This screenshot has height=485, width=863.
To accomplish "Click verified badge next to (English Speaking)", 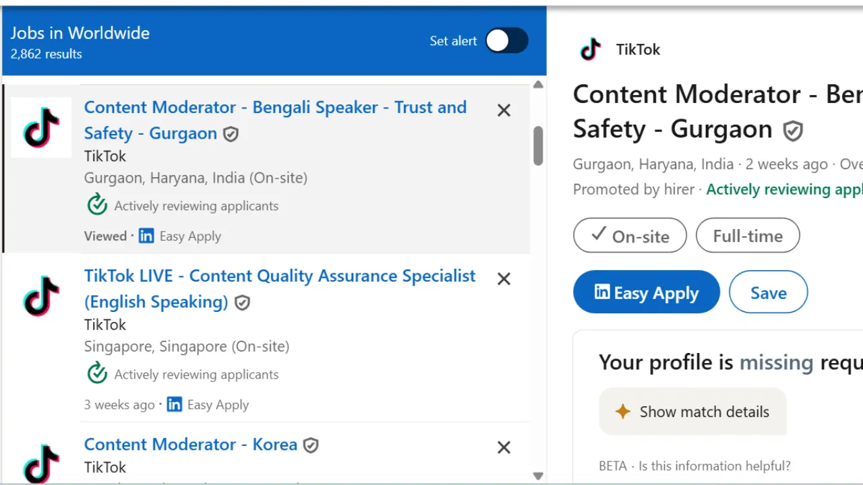I will (242, 302).
